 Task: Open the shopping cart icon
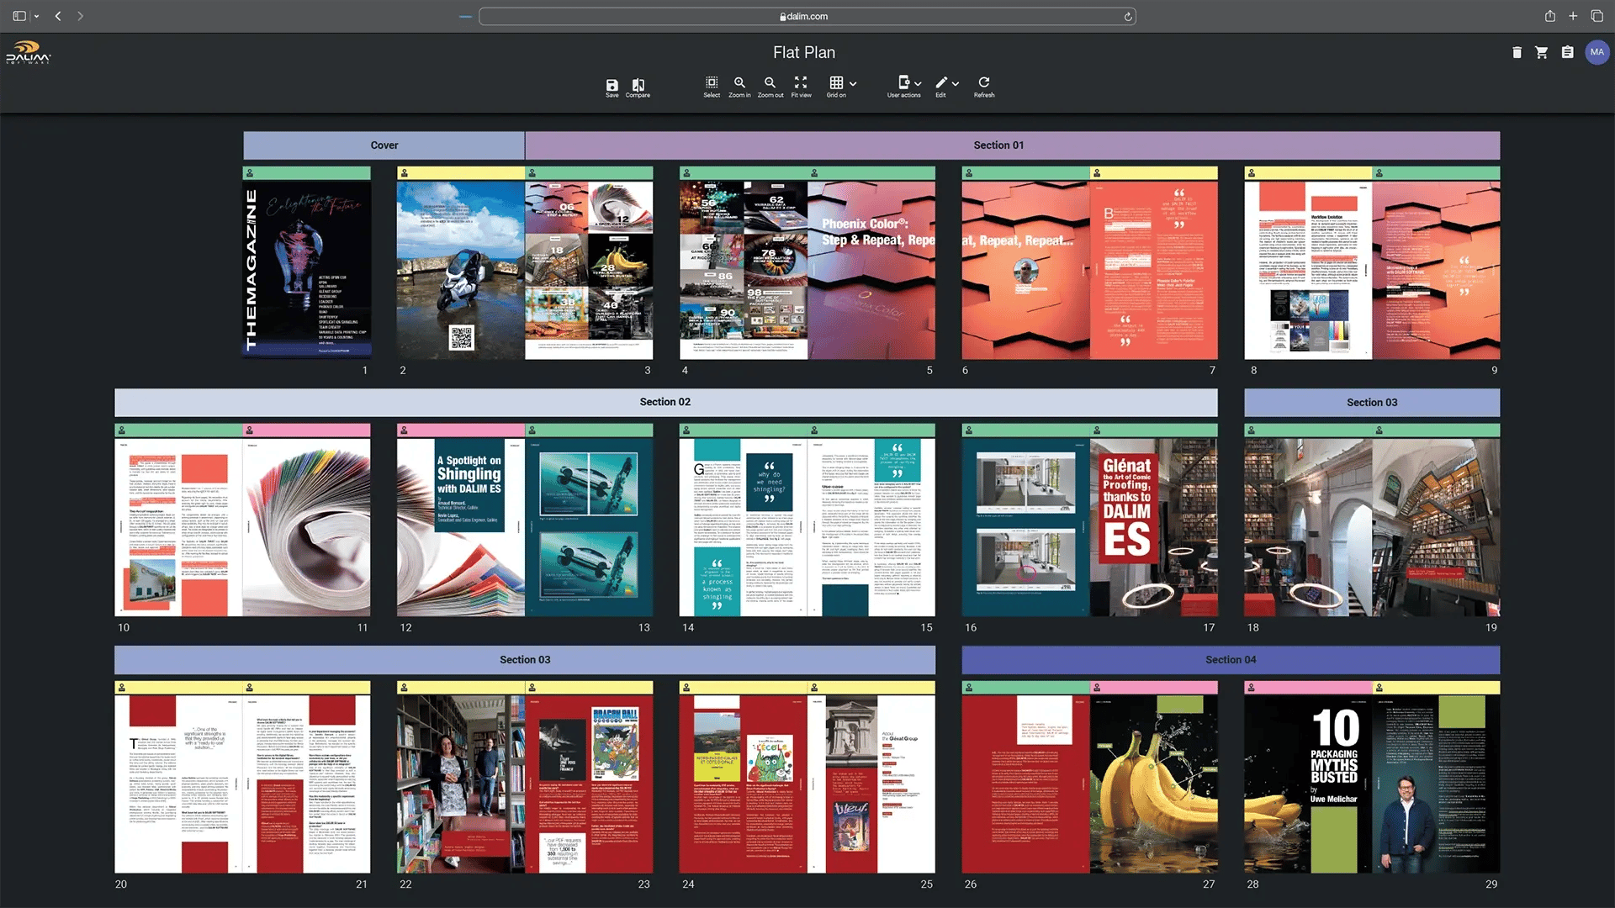(1541, 52)
